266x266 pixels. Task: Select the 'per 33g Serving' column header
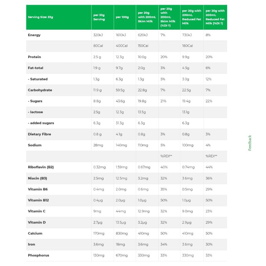[x=99, y=17]
